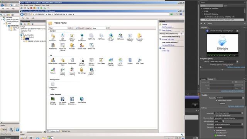
Task: Open the View menu in IIS Manager
Action: click(28, 18)
